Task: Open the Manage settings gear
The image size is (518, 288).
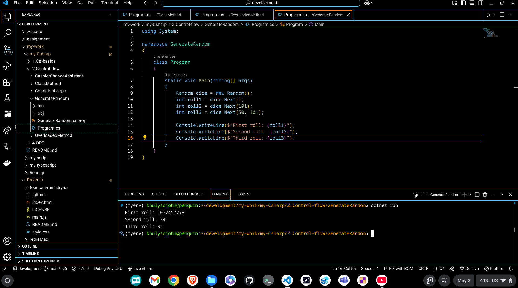Action: click(7, 257)
